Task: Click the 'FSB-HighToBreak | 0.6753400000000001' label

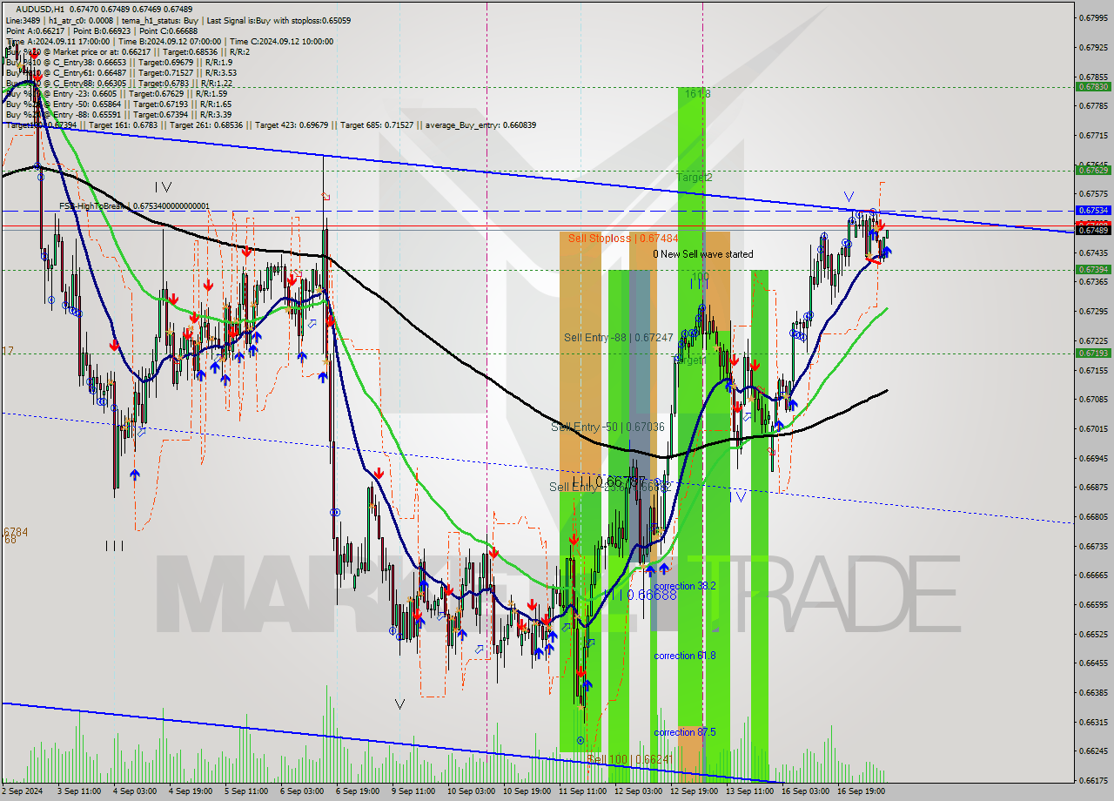Action: click(134, 206)
